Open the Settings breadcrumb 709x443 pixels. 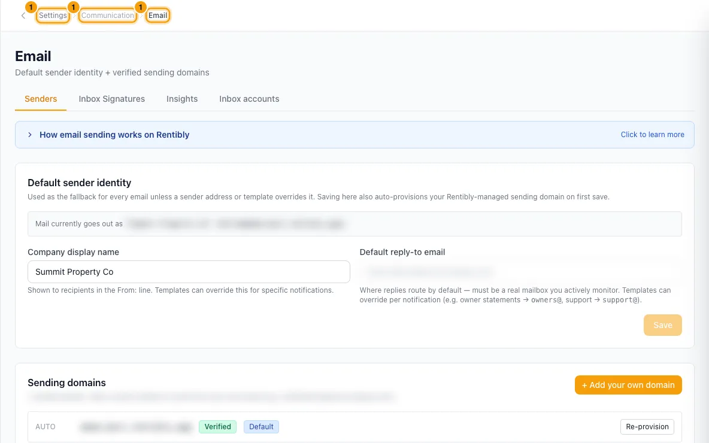point(53,16)
